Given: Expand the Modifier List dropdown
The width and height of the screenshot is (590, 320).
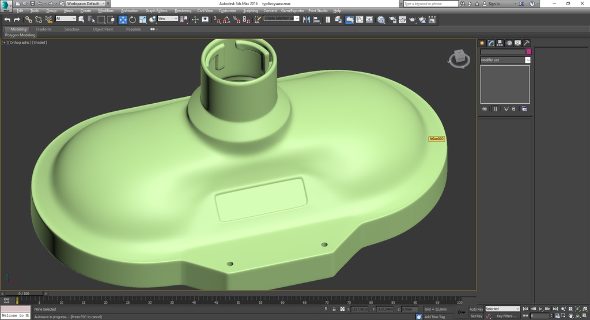Looking at the screenshot, I should tap(505, 60).
